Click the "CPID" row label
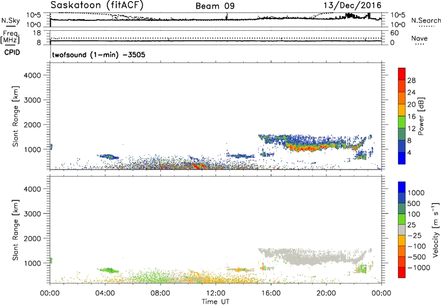 click(12, 52)
